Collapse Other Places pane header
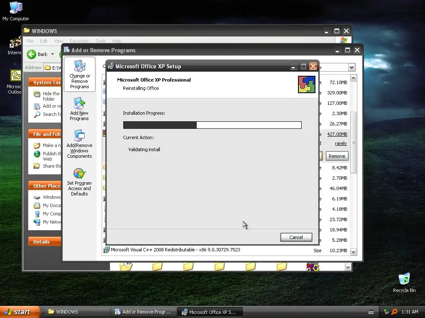The width and height of the screenshot is (425, 318). click(x=45, y=186)
